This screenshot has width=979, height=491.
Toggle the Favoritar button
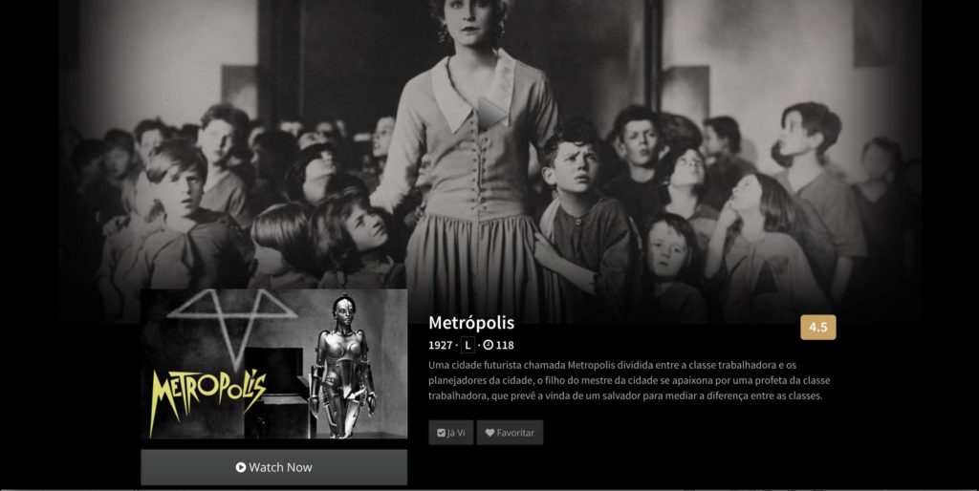[511, 433]
